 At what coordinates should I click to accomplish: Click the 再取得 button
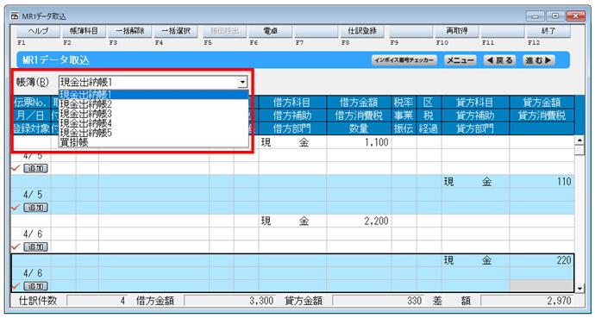point(456,32)
